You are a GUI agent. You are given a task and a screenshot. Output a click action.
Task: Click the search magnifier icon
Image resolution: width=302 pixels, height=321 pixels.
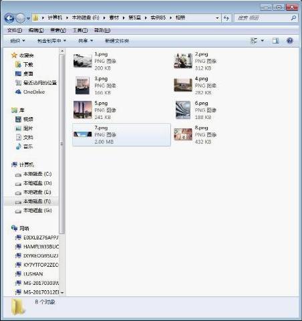point(294,18)
